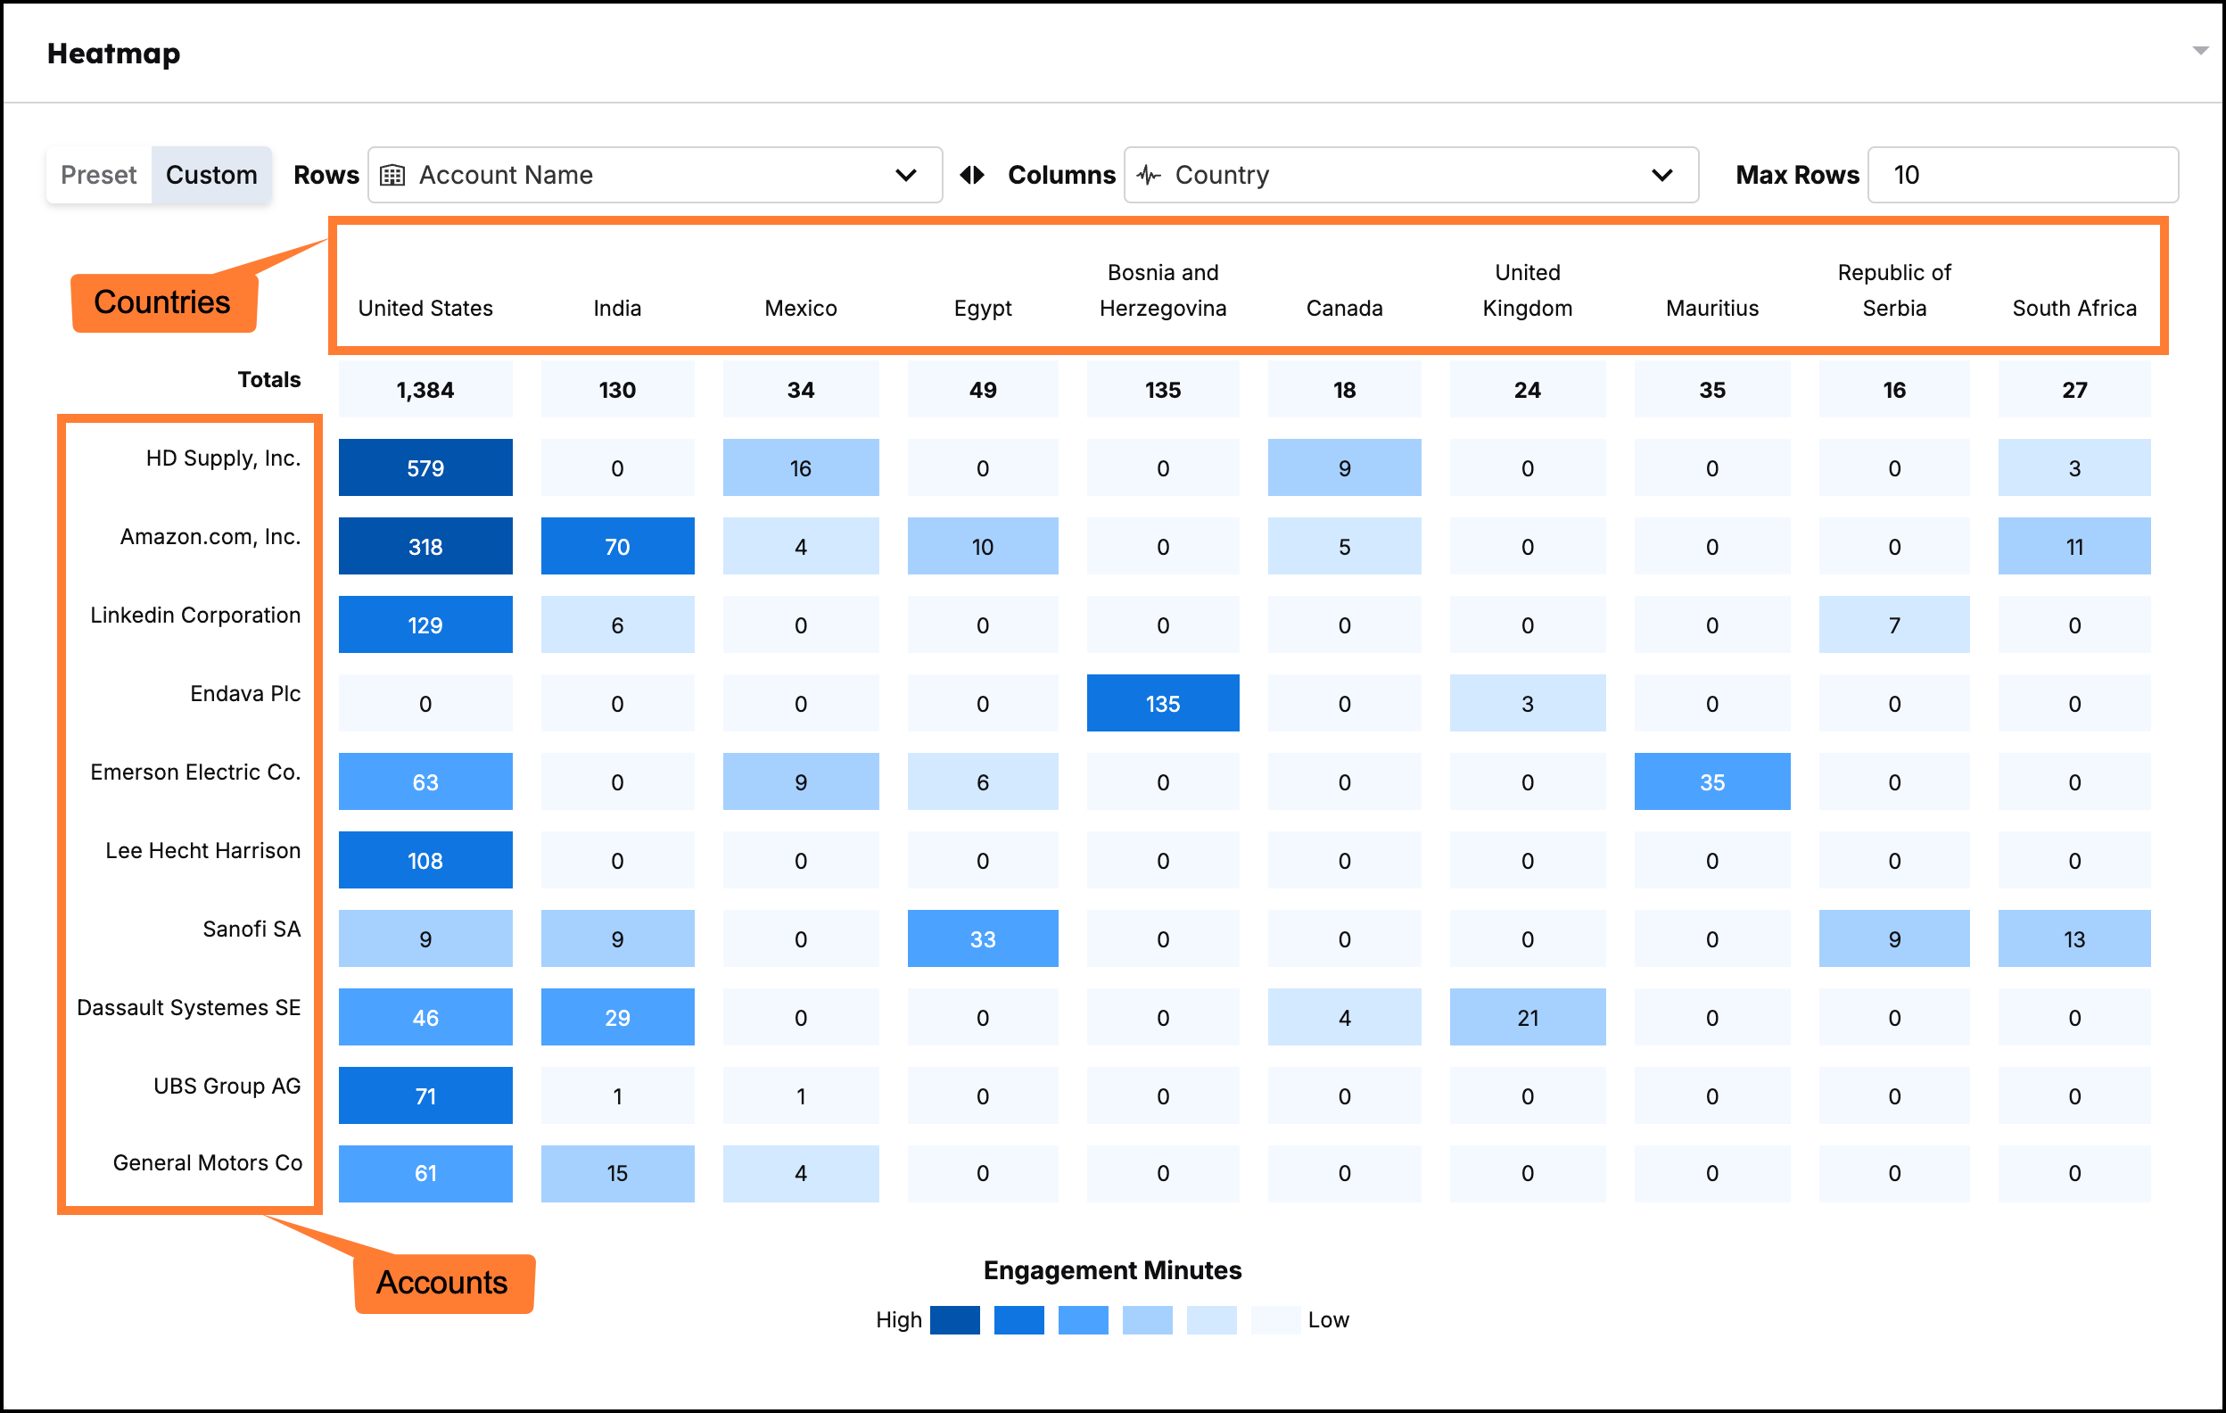The height and width of the screenshot is (1413, 2226).
Task: Open the Columns Country dropdown
Action: (1411, 175)
